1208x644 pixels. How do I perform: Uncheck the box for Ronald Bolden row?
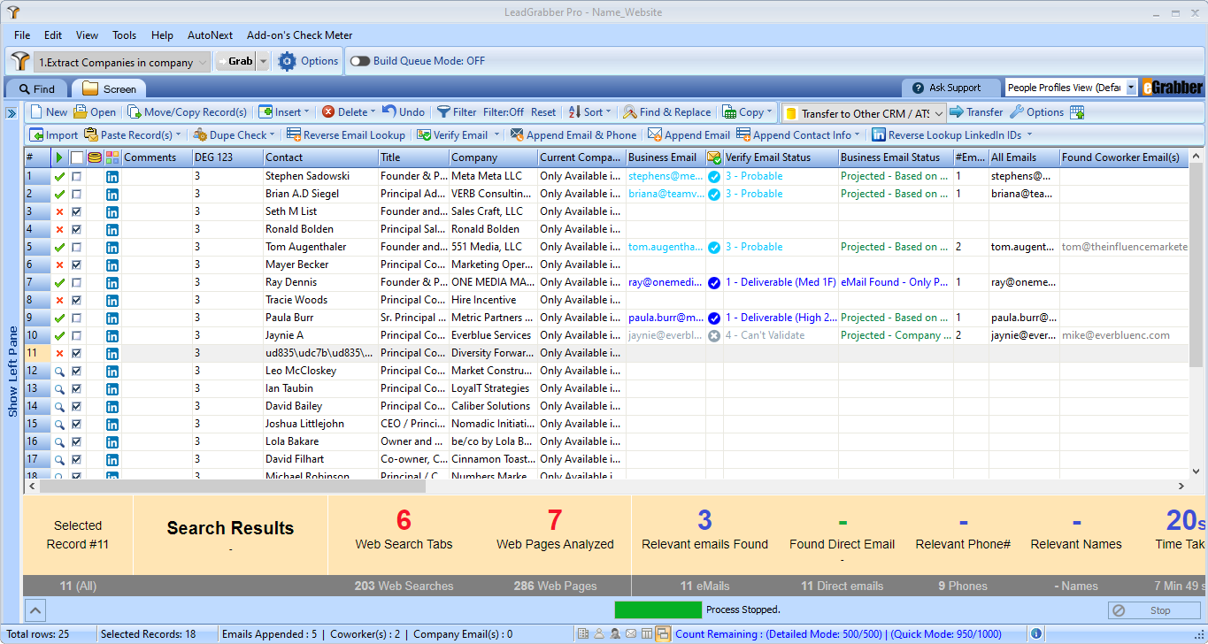(x=77, y=229)
